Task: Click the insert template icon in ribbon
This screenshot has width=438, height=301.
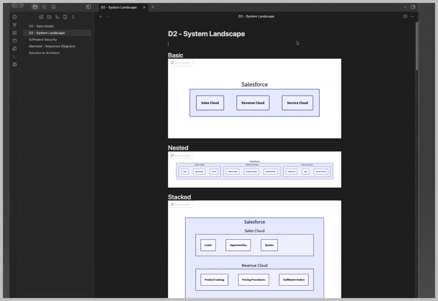Action: coord(15,49)
